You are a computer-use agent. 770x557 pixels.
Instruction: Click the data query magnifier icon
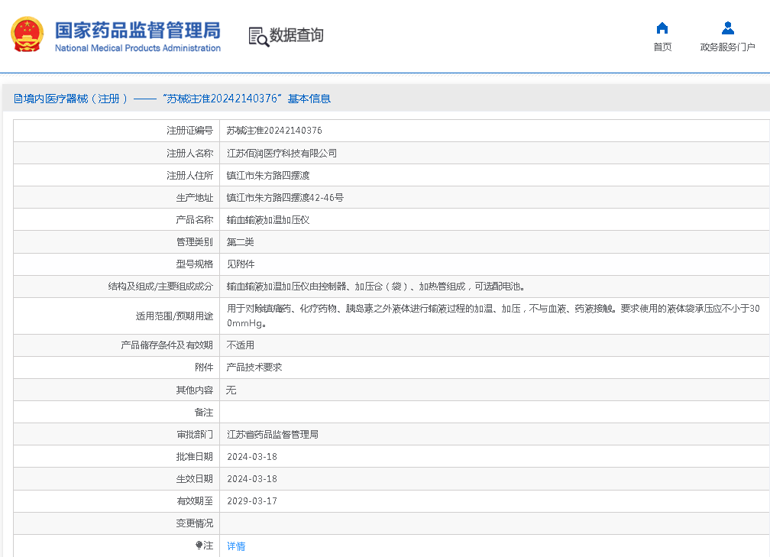coord(258,36)
